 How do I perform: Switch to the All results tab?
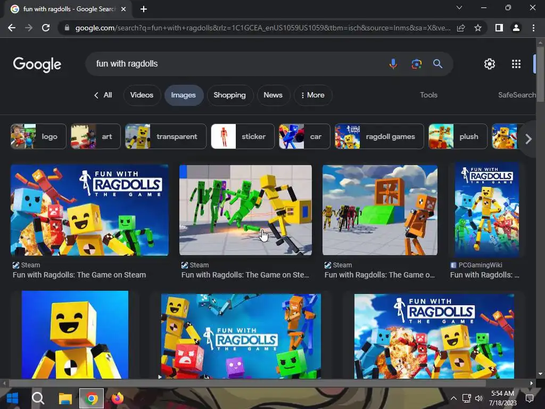point(103,95)
